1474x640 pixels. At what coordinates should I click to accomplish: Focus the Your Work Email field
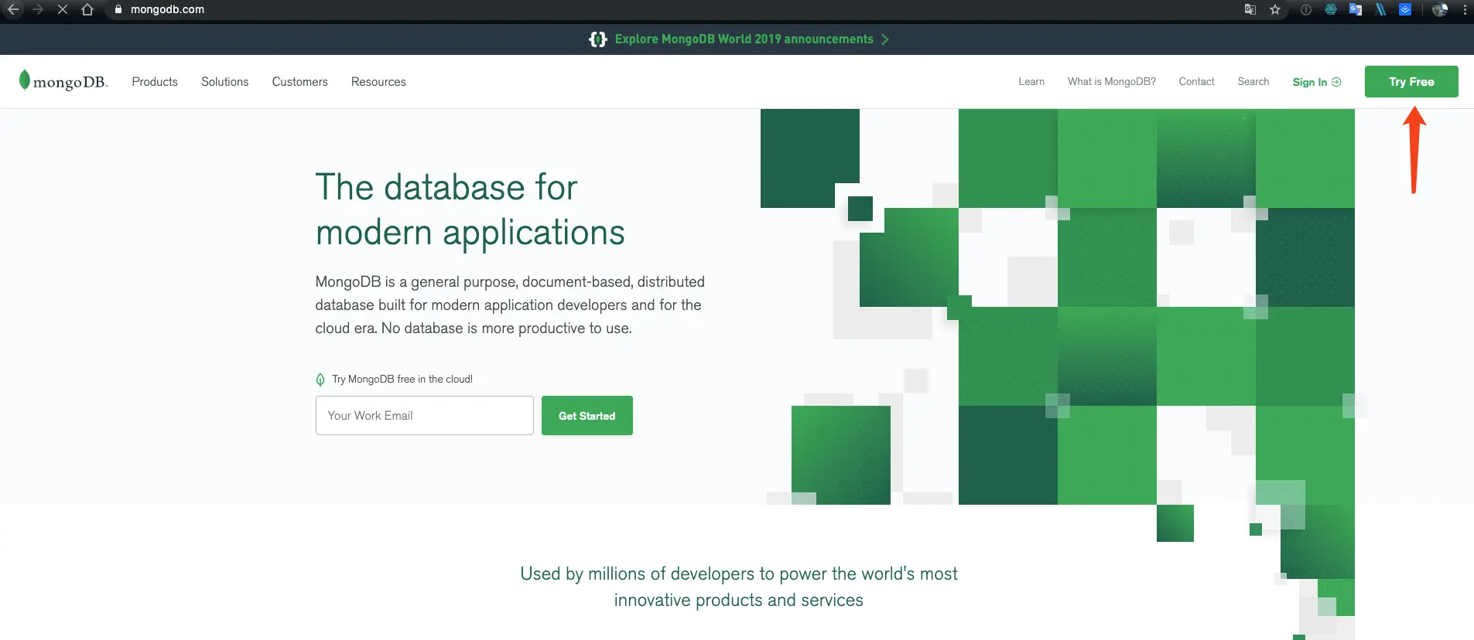tap(425, 416)
